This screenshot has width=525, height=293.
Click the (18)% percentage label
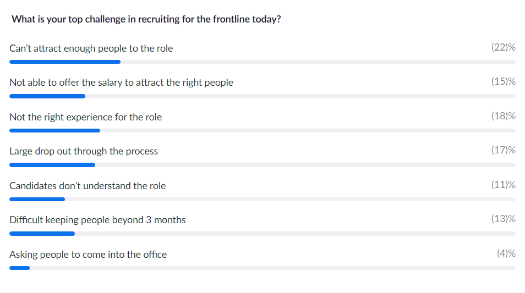503,116
